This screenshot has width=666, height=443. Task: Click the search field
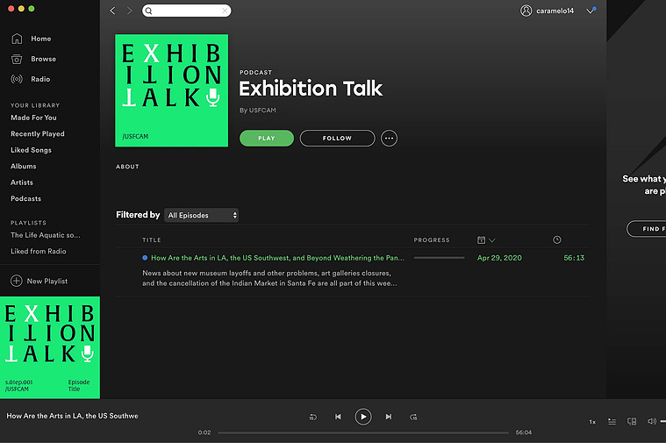[x=187, y=11]
